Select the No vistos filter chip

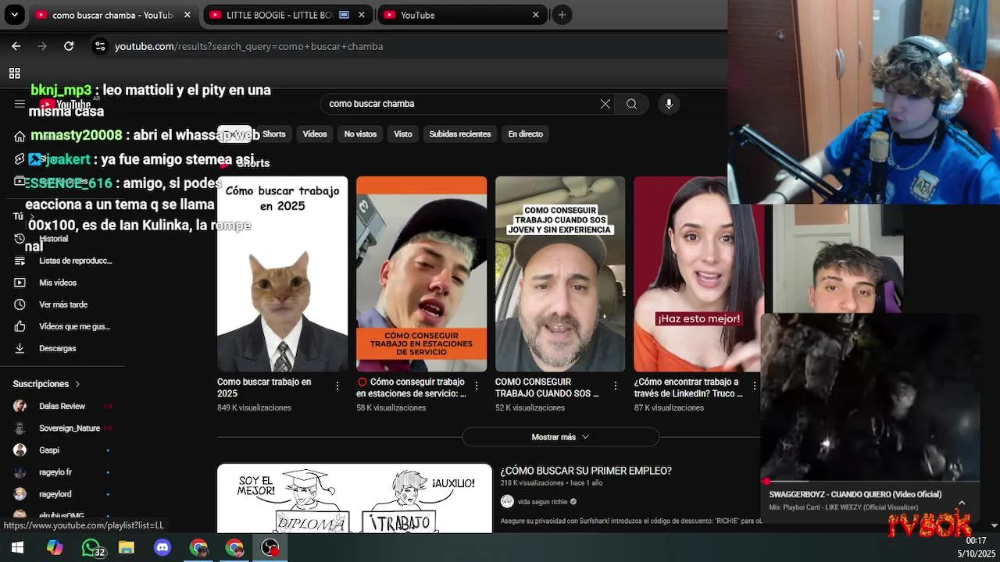[x=360, y=134]
